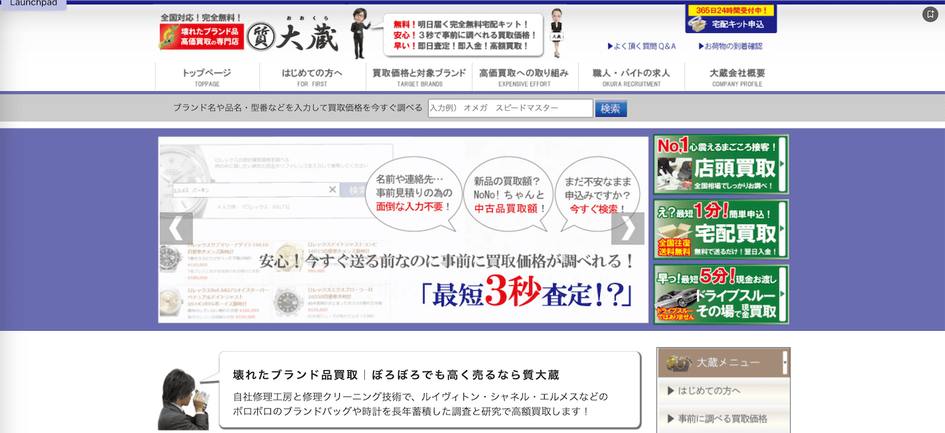Open the トップページ navigation tab
This screenshot has width=945, height=433.
coord(206,76)
